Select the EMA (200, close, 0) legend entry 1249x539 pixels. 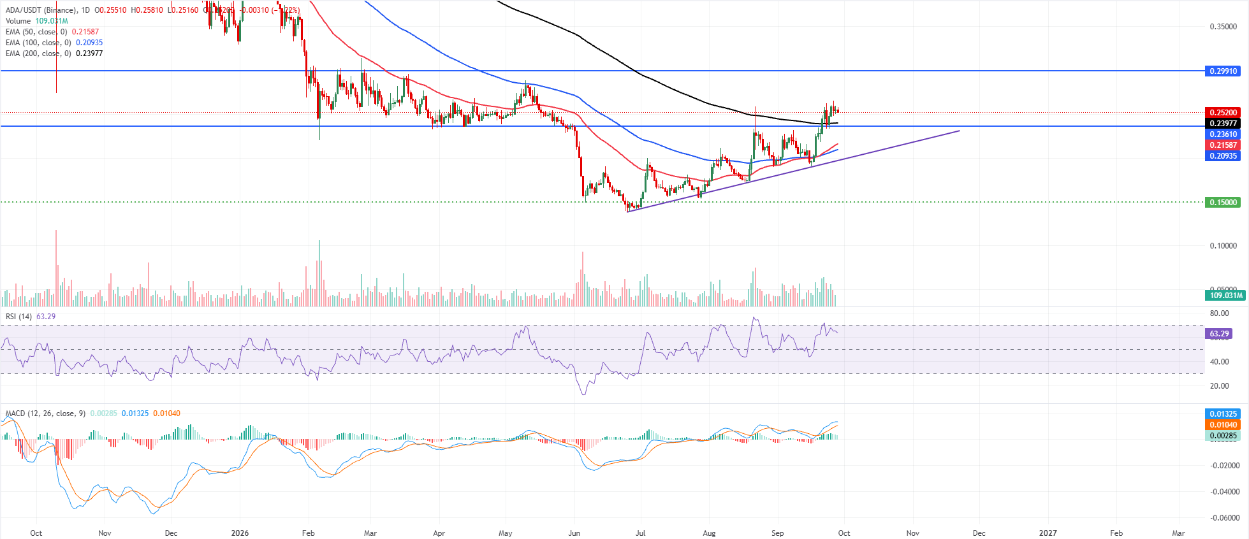(54, 54)
